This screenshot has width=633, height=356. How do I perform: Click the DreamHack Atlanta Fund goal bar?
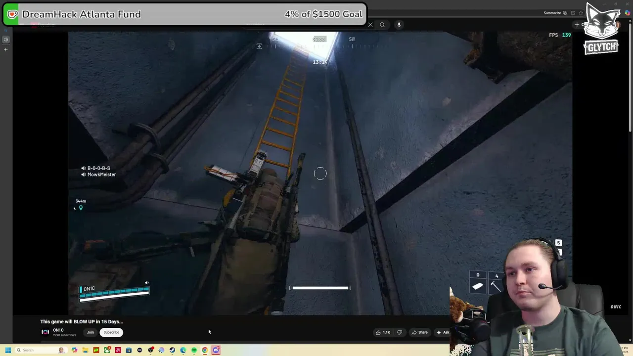[x=184, y=14]
